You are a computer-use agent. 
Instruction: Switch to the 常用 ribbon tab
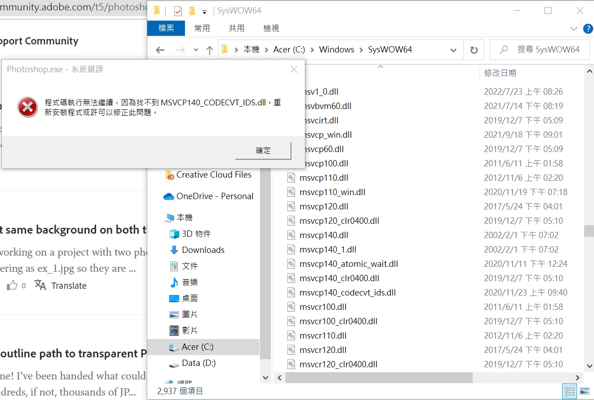(202, 28)
